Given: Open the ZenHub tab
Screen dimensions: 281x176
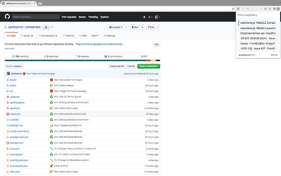Looking at the screenshot, I should click(x=68, y=36).
